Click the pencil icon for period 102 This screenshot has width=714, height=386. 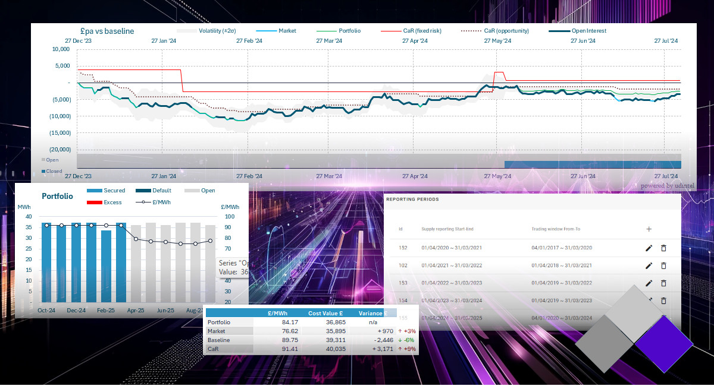click(x=649, y=266)
